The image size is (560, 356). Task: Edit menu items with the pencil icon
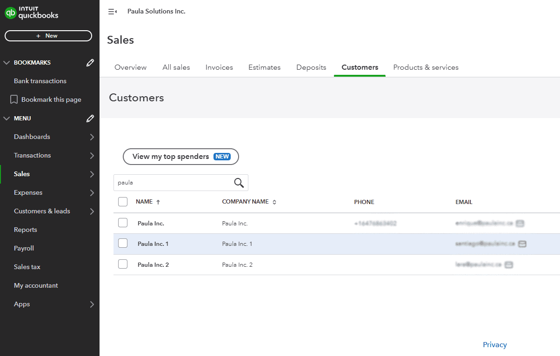coord(90,118)
